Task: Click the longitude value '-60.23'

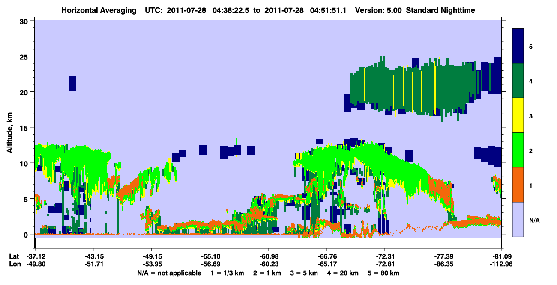Action: click(x=268, y=264)
